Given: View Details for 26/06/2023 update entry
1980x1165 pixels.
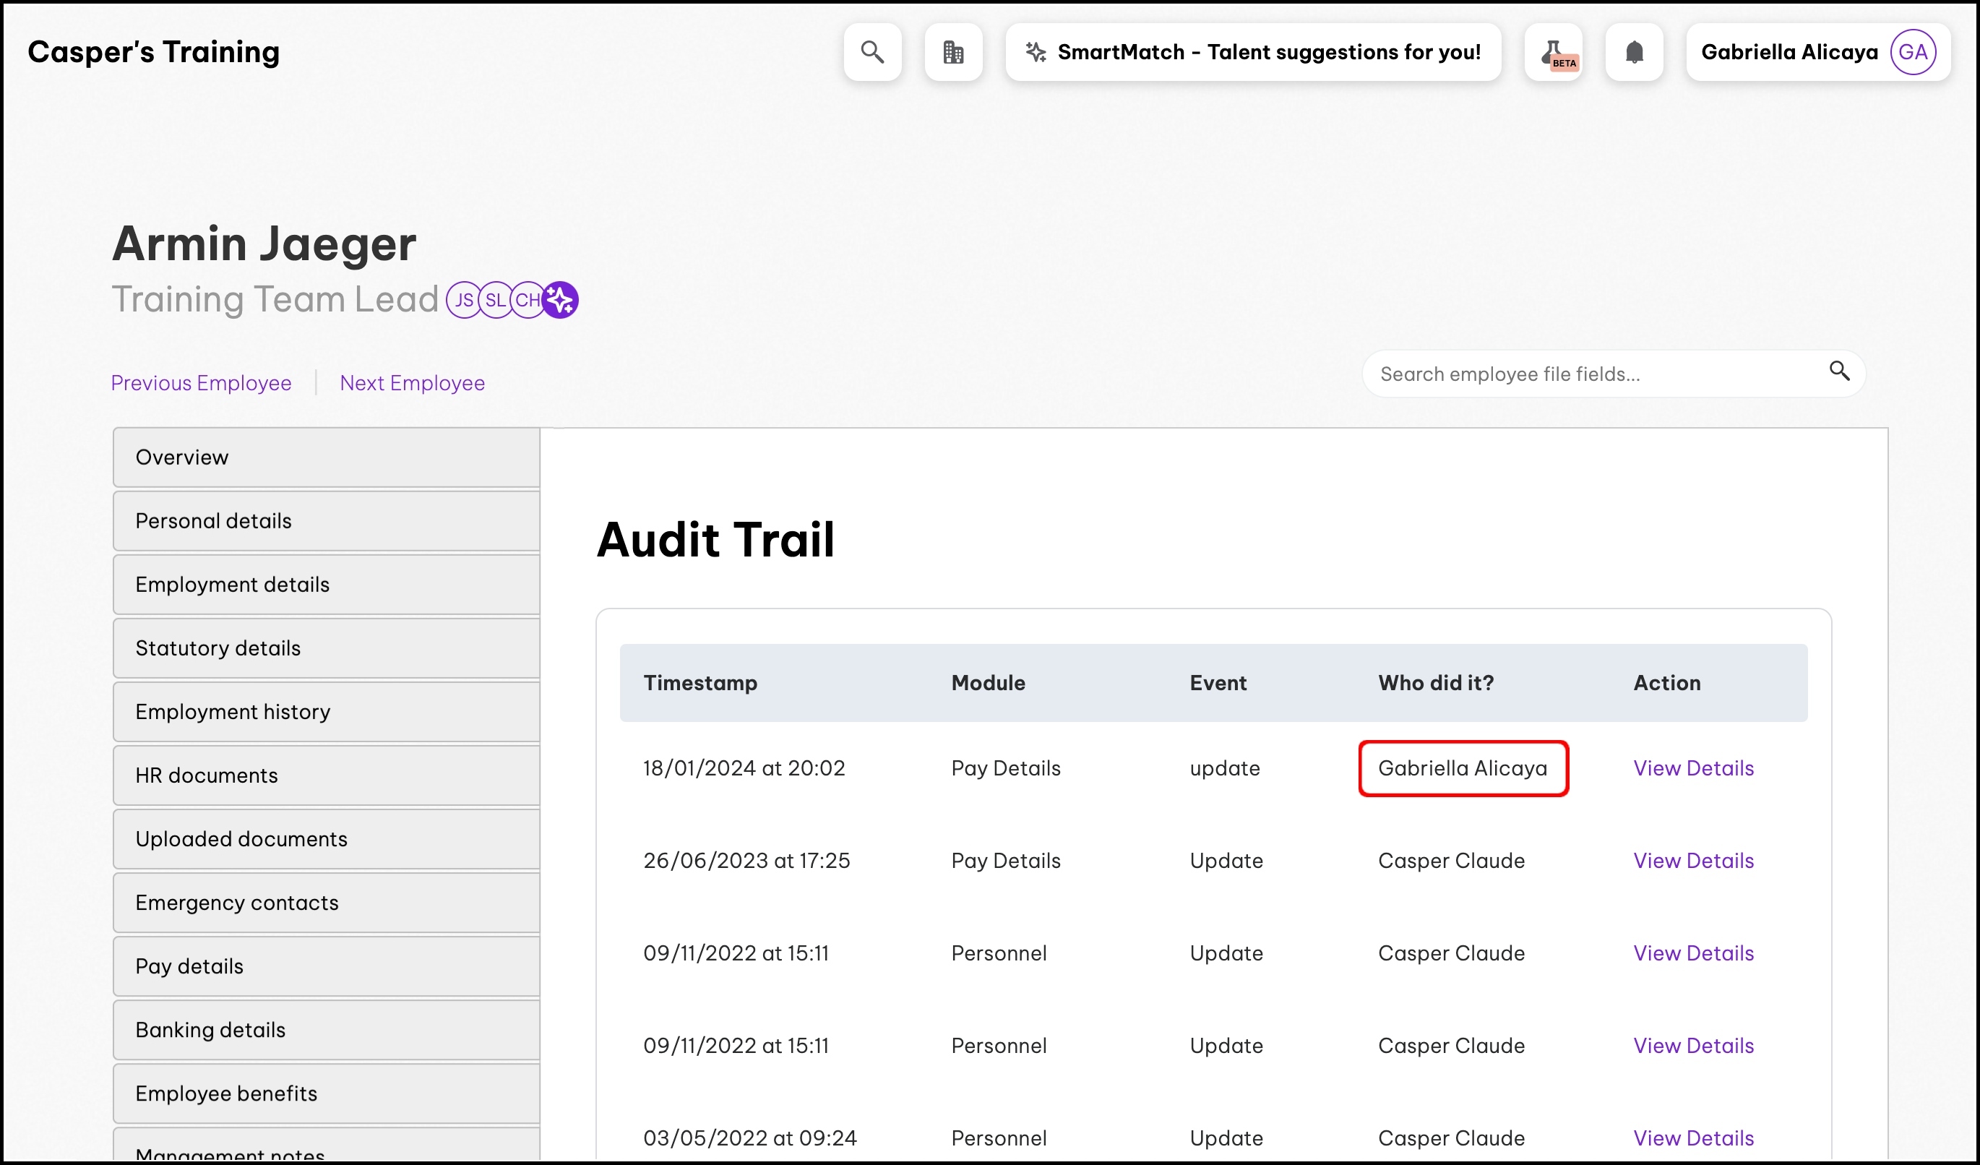Looking at the screenshot, I should (x=1693, y=861).
